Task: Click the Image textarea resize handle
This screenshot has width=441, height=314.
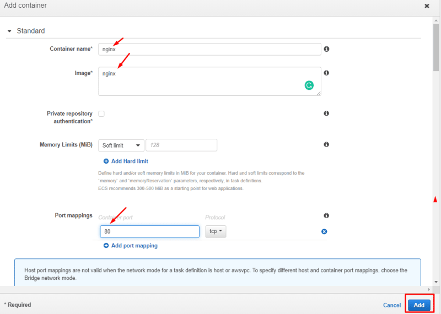Action: pyautogui.click(x=319, y=93)
